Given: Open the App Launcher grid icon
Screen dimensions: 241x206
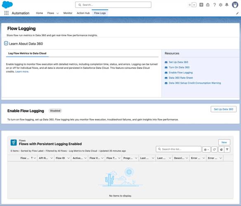Looking at the screenshot, I should [x=6, y=13].
